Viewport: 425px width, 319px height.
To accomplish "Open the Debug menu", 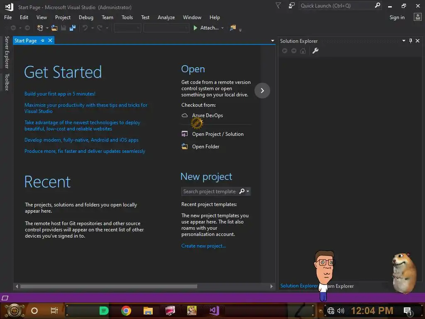I will (x=86, y=17).
